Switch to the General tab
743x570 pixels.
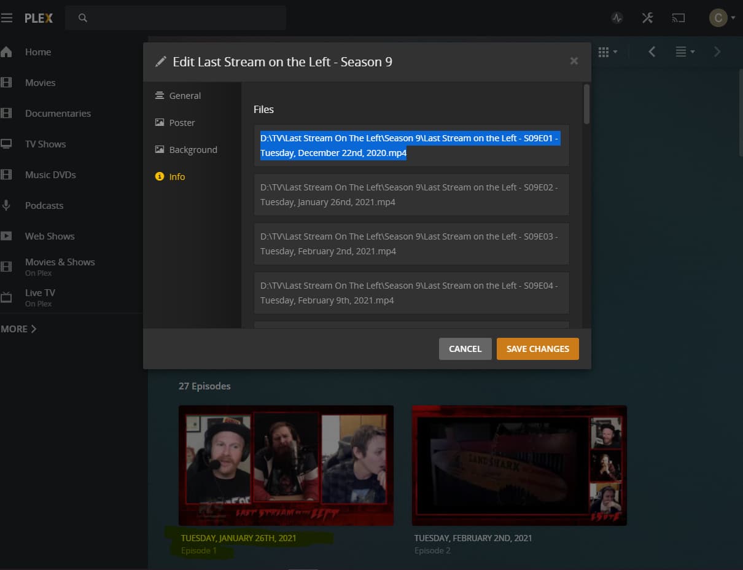[x=178, y=96]
